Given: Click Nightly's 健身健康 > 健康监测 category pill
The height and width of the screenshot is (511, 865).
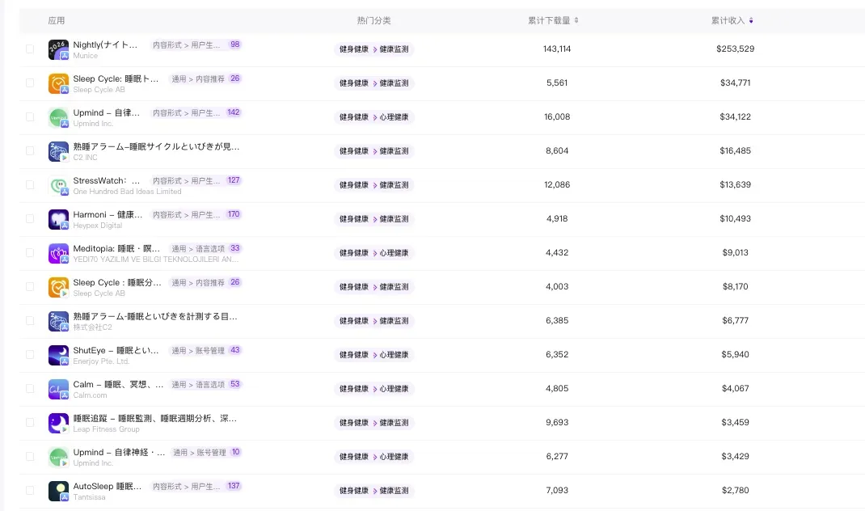Looking at the screenshot, I should point(374,49).
